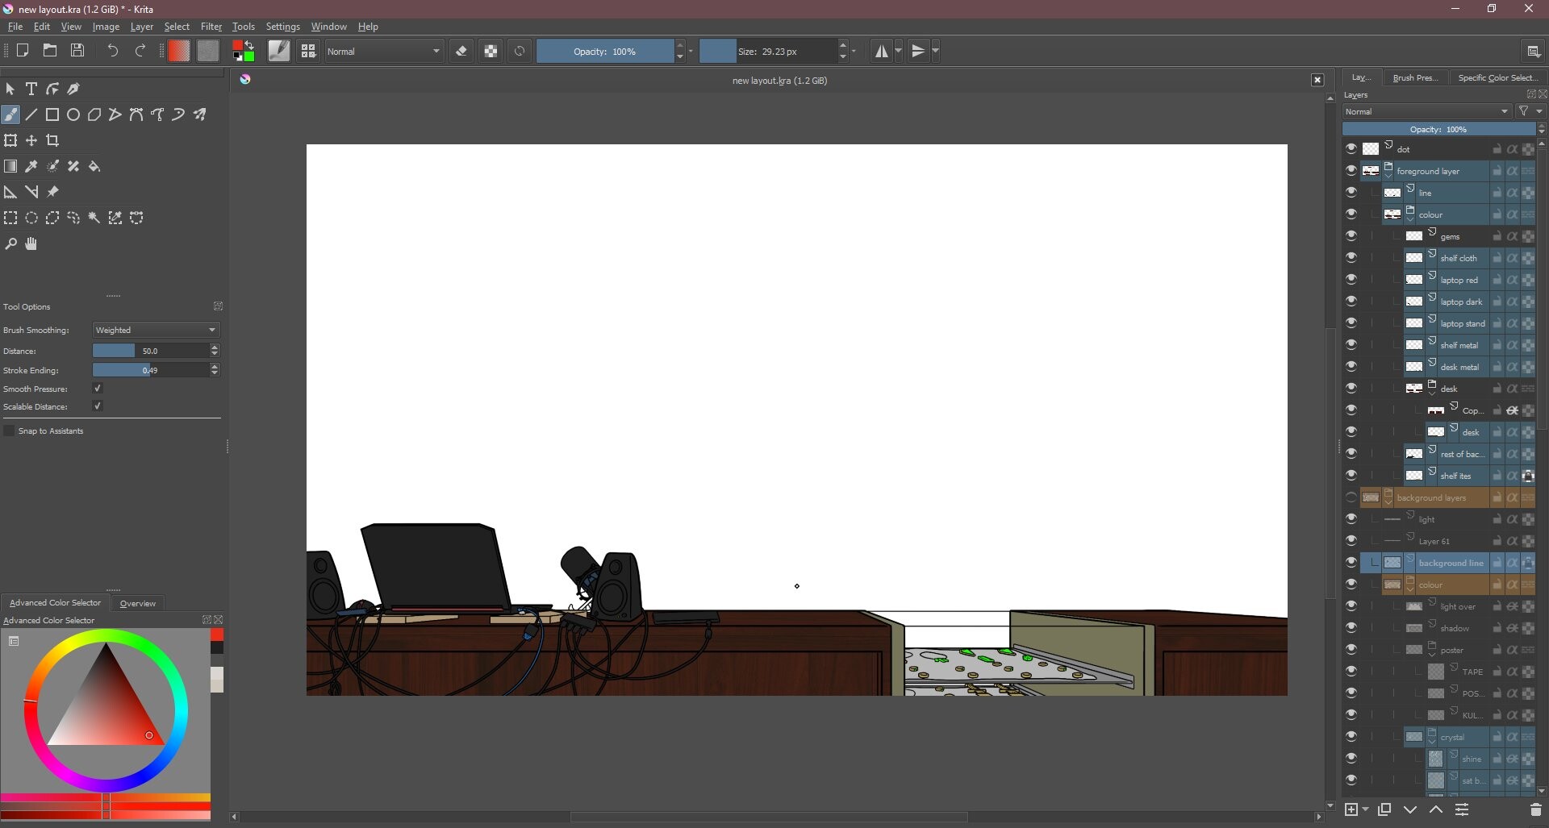Add a new layer
This screenshot has width=1549, height=828.
1351,809
